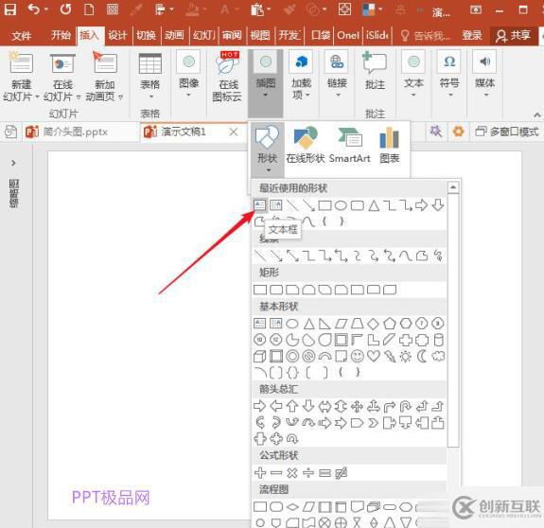Select the diamond shape under 基本形状
The height and width of the screenshot is (528, 544).
tap(373, 324)
